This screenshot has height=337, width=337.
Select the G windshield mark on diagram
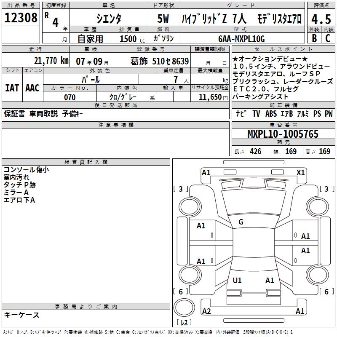[241, 222]
